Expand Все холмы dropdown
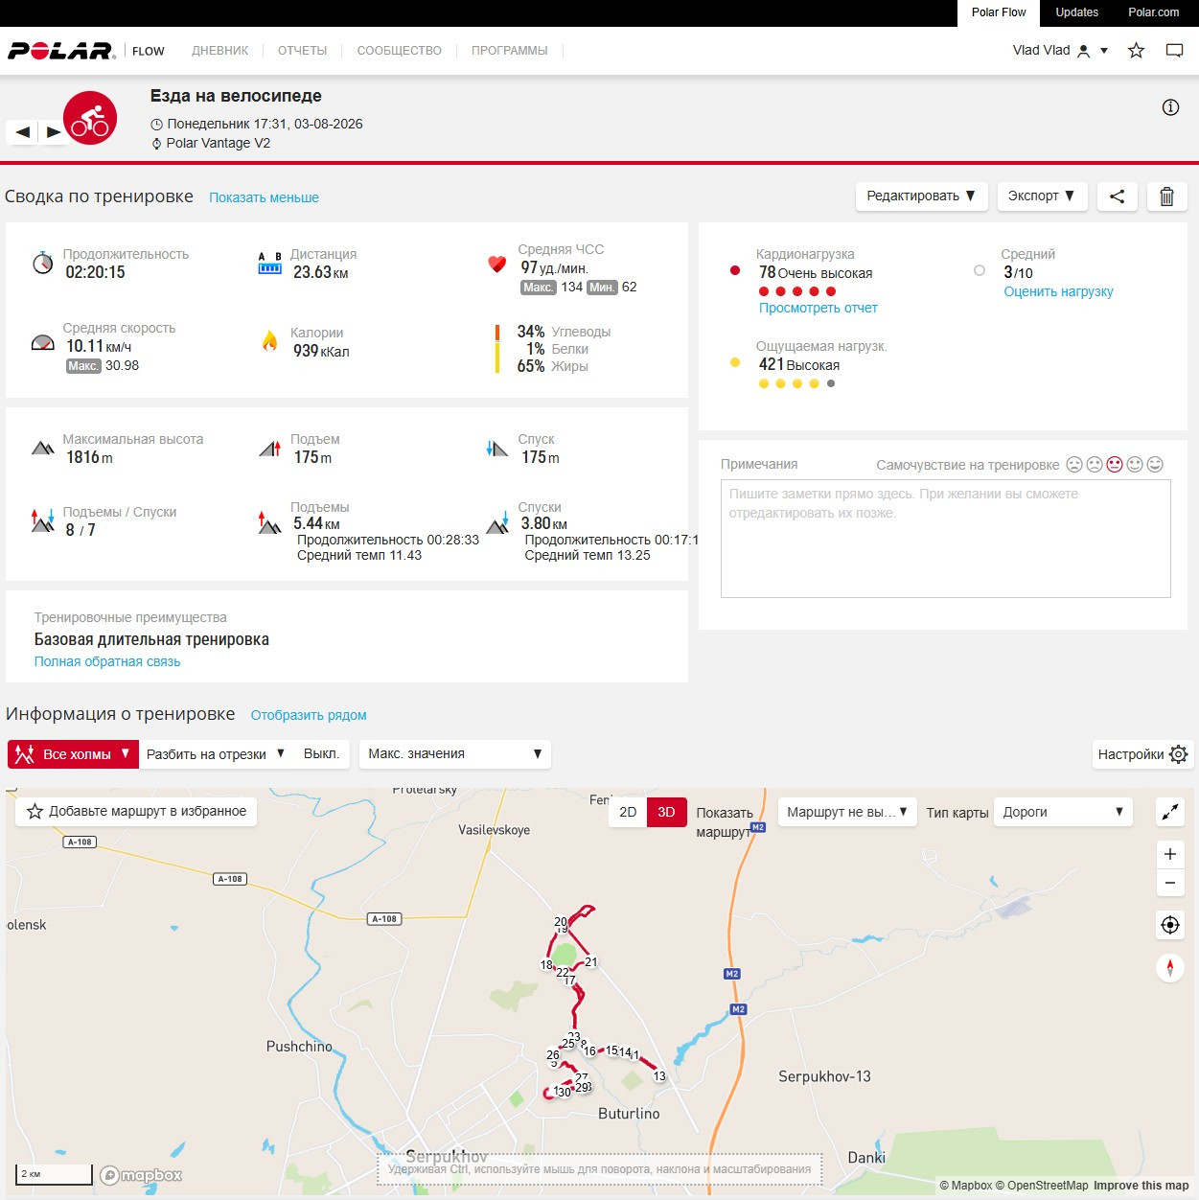Image resolution: width=1199 pixels, height=1200 pixels. click(73, 754)
